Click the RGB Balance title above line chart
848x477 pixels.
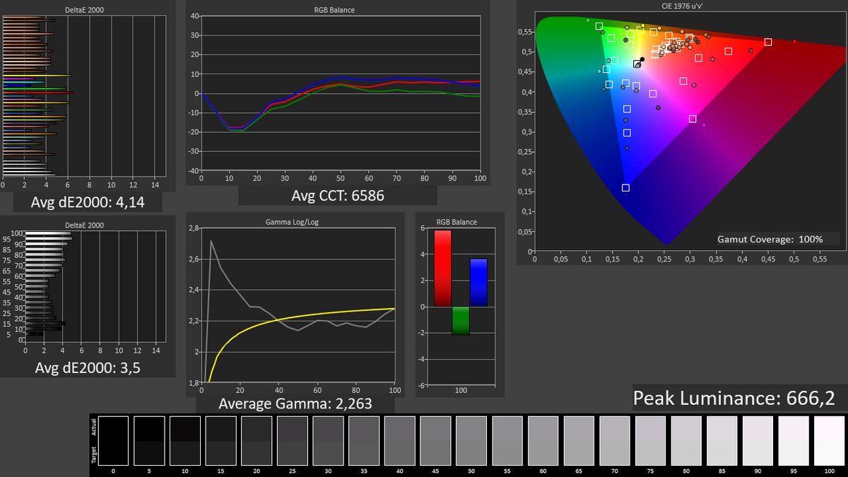coord(334,11)
